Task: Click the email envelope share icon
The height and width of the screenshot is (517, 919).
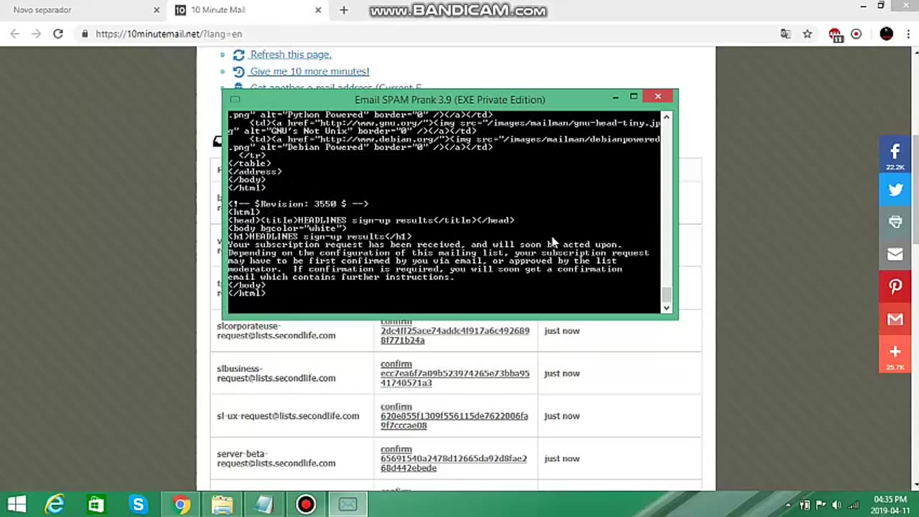Action: tap(895, 254)
